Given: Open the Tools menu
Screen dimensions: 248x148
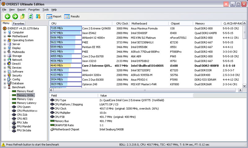Looking at the screenshot, I should pos(46,10).
